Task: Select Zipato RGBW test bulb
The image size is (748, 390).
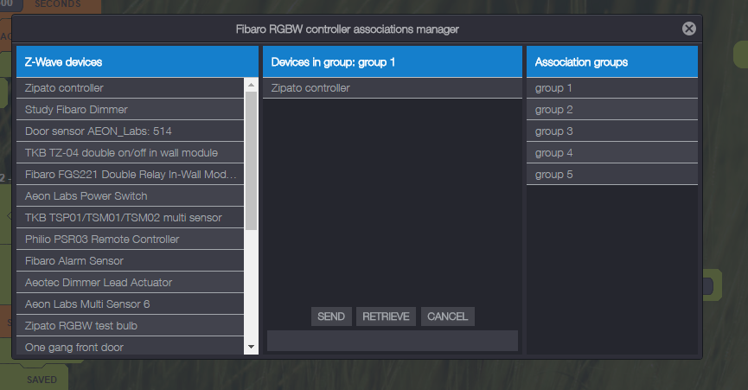Action: pos(130,326)
